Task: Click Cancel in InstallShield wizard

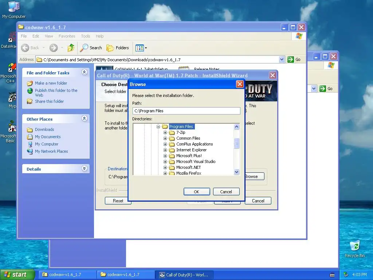Action: coord(258,201)
